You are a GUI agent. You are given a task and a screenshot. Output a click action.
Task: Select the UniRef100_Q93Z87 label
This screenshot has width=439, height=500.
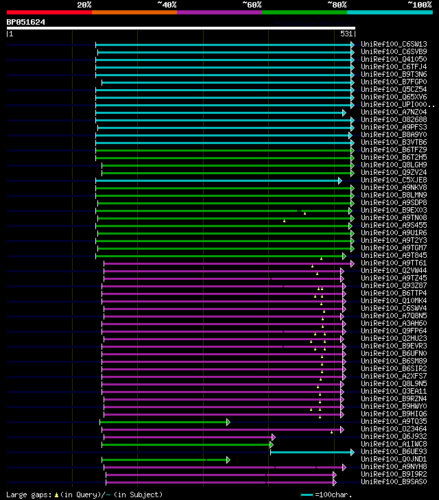[x=394, y=286]
